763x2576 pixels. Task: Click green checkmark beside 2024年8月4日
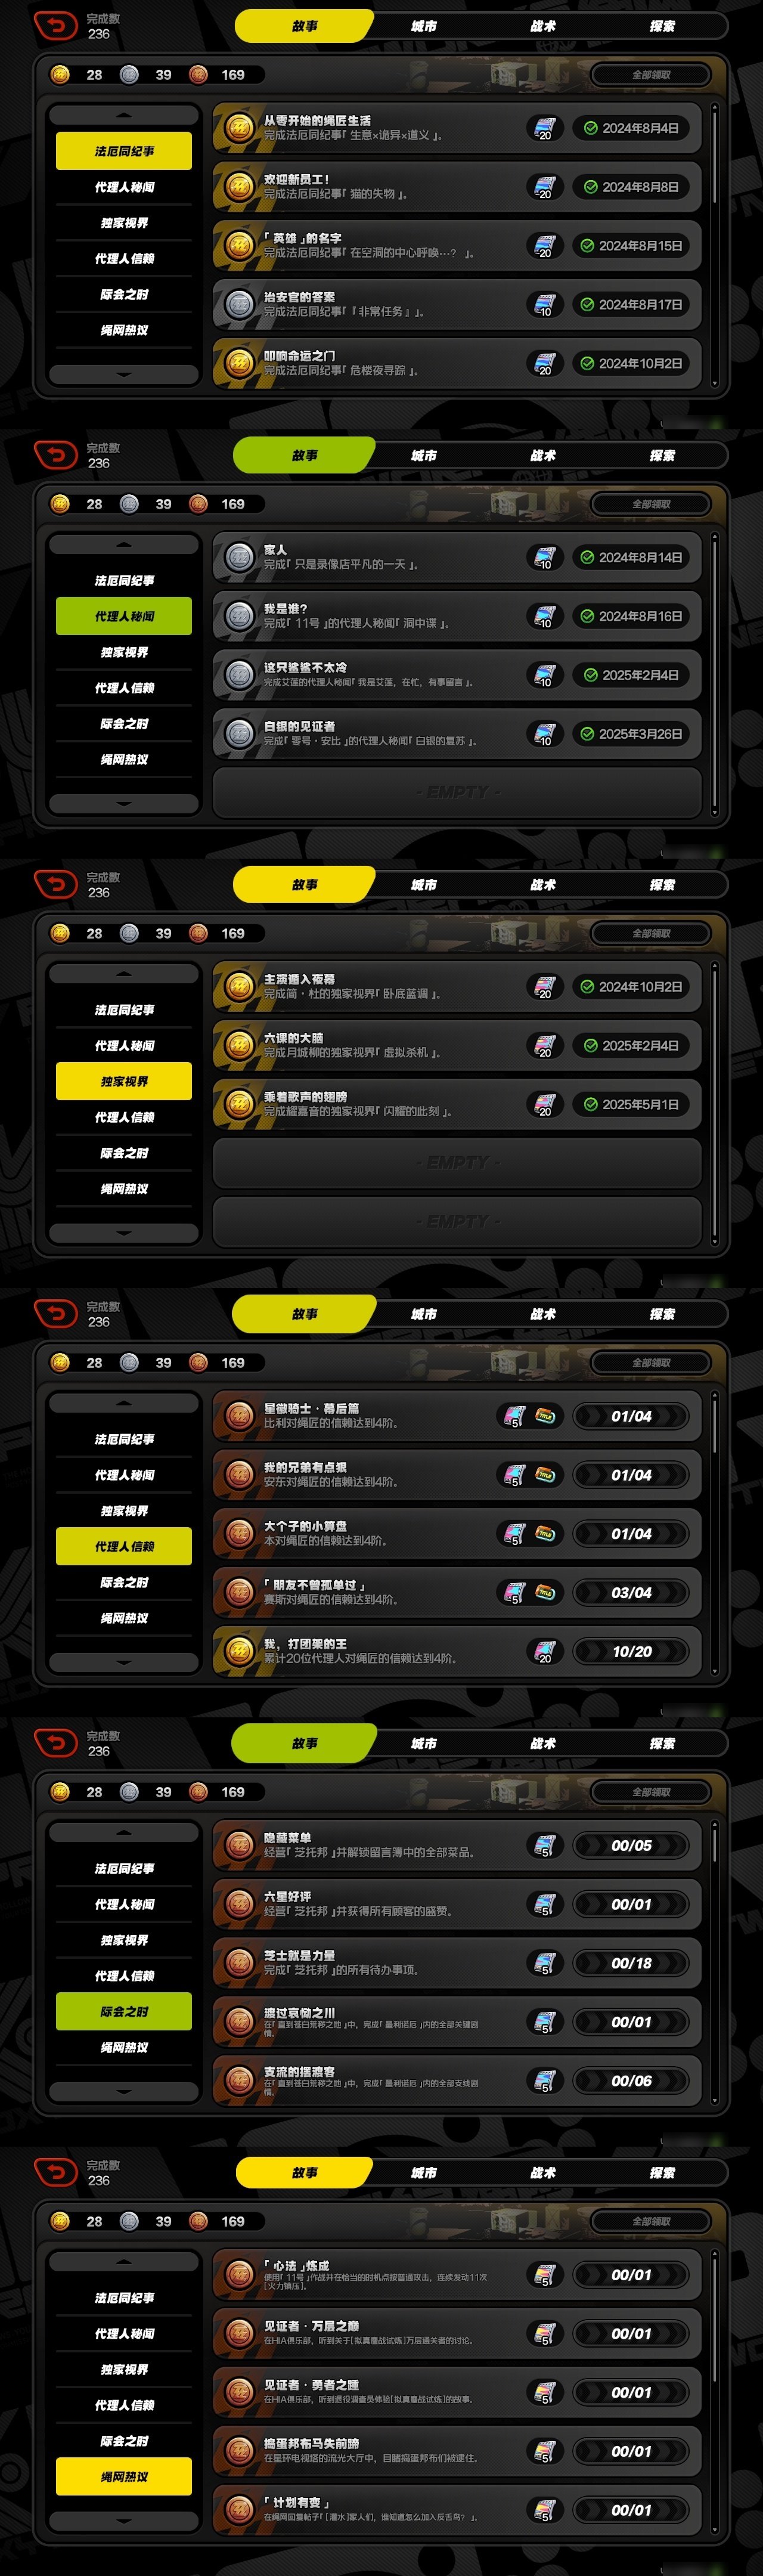pyautogui.click(x=590, y=128)
